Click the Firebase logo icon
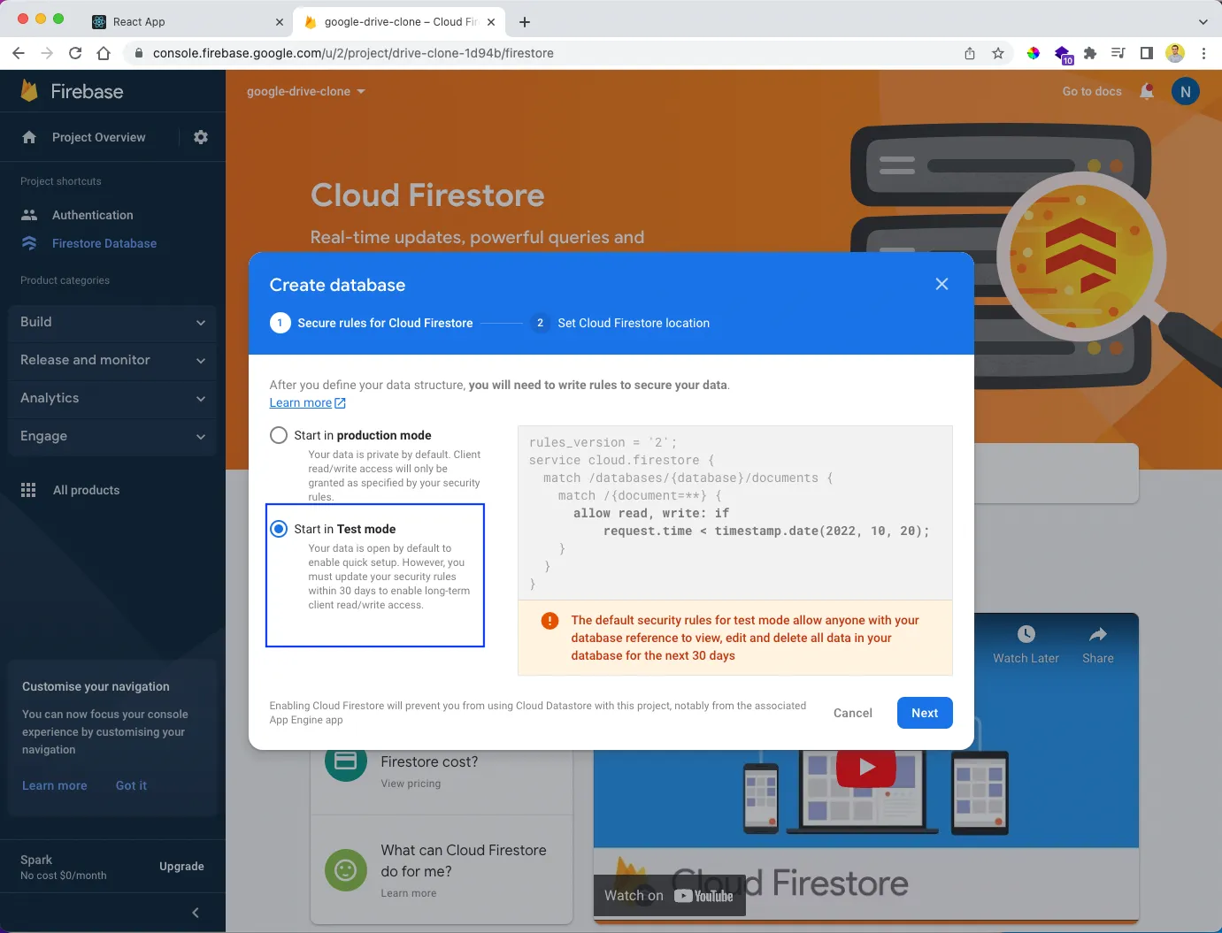The height and width of the screenshot is (933, 1222). (29, 90)
